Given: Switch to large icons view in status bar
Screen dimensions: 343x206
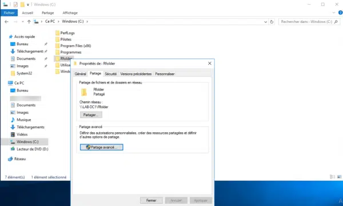Looking at the screenshot, I should (339, 177).
